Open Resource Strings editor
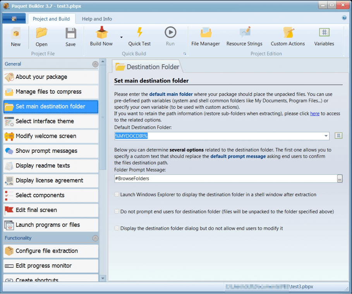The width and height of the screenshot is (352, 294). 244,37
